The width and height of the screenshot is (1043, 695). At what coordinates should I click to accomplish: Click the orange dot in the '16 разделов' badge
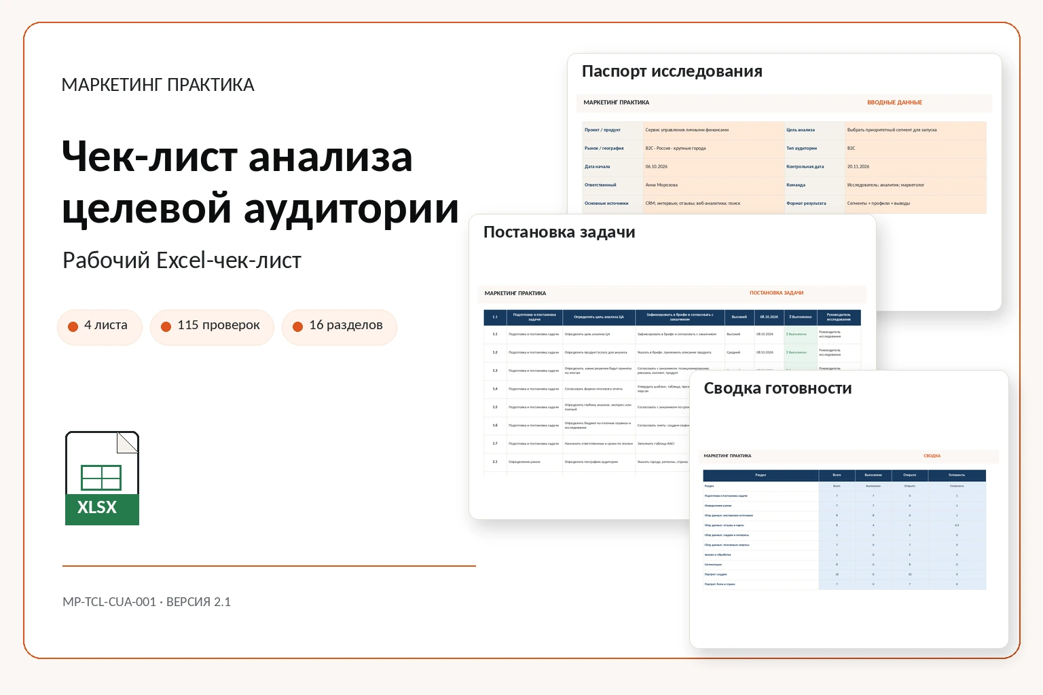point(297,326)
